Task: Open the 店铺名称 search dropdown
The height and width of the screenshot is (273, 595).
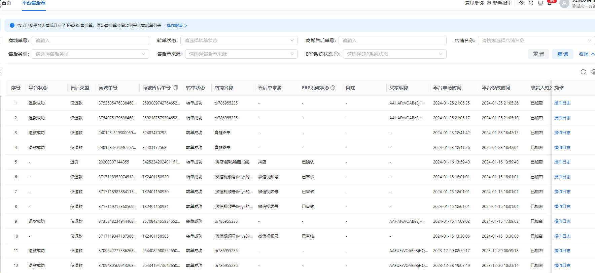Action: tap(536, 40)
